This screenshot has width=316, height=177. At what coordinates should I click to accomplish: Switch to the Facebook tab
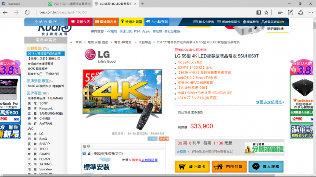(x=23, y=4)
